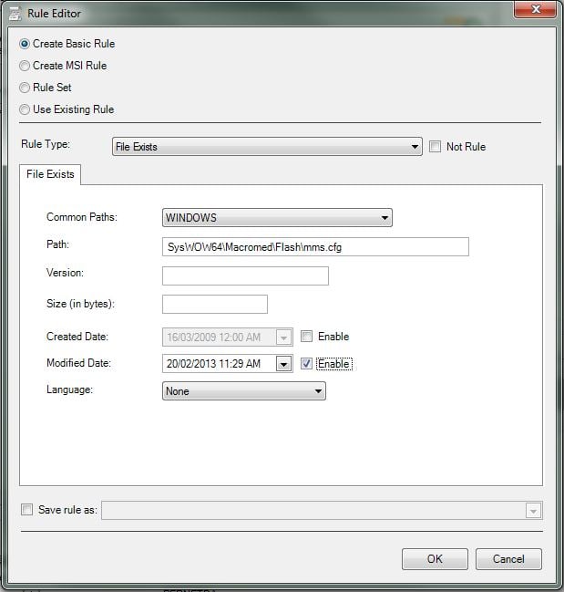Tick the Save rule as checkbox
The image size is (564, 592).
tap(26, 510)
